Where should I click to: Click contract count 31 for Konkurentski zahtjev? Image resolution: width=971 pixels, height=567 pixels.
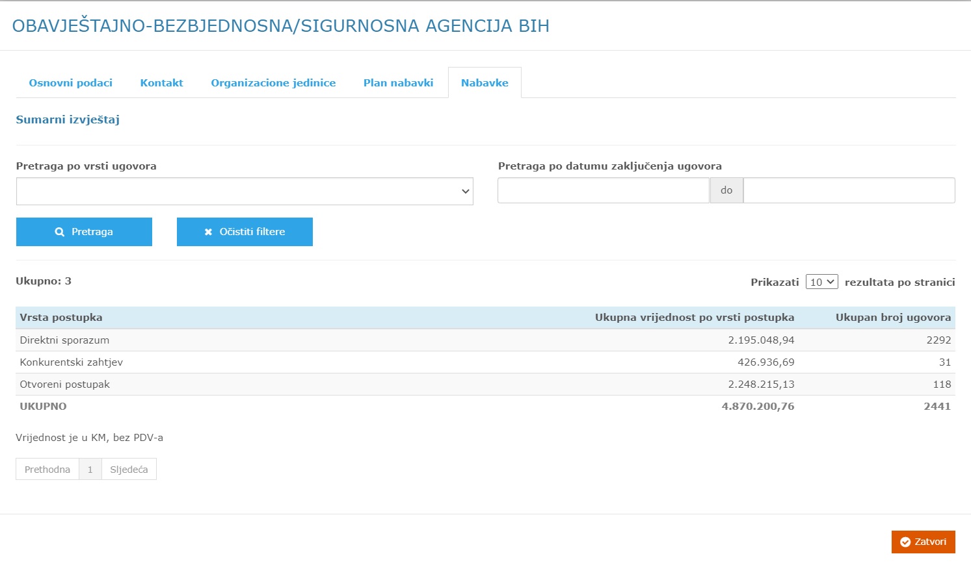pos(945,362)
